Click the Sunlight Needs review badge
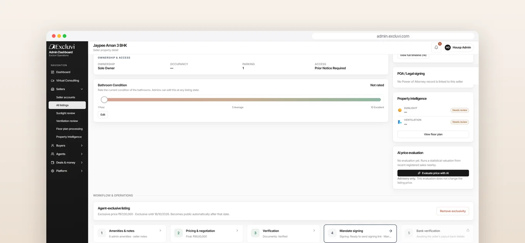This screenshot has width=525, height=243. (x=459, y=110)
